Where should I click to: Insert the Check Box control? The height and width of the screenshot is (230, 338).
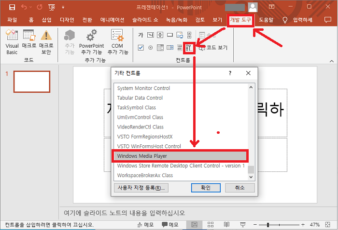(x=141, y=48)
